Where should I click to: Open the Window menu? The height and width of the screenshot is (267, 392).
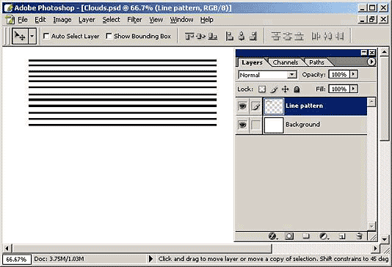[x=181, y=20]
